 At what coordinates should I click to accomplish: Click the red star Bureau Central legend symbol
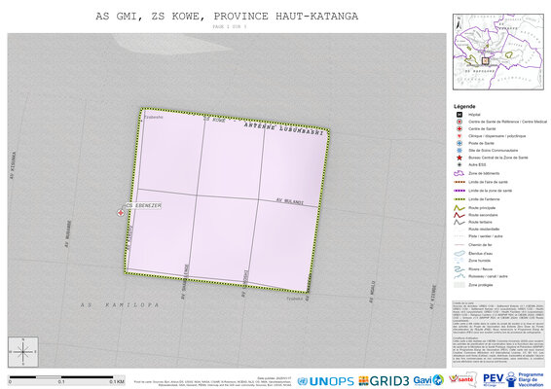[459, 158]
